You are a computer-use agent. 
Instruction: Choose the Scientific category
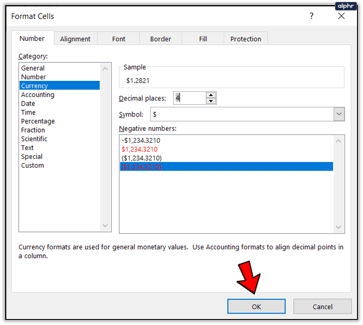[60, 139]
